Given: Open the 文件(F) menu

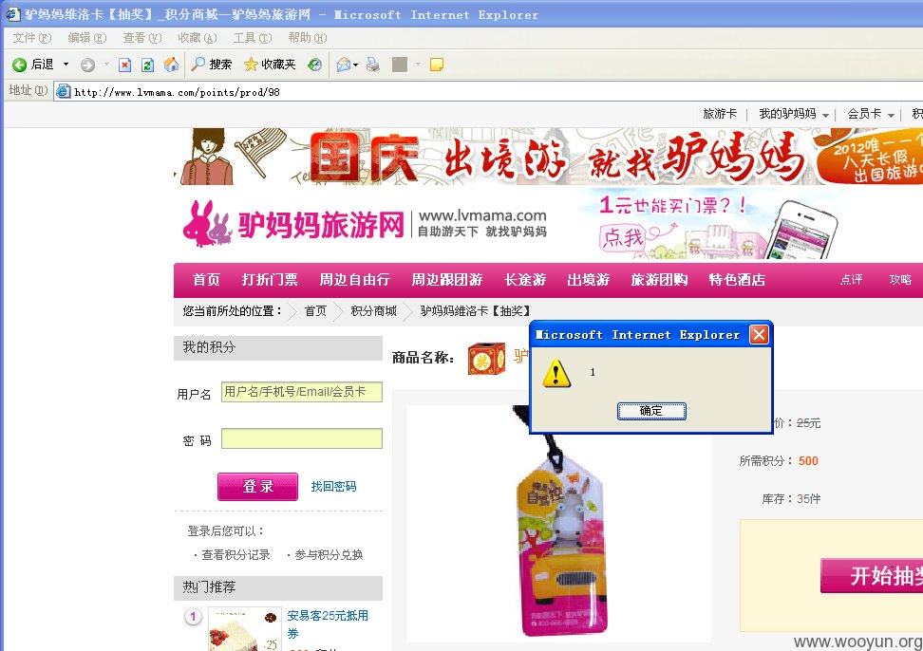Looking at the screenshot, I should coord(32,38).
